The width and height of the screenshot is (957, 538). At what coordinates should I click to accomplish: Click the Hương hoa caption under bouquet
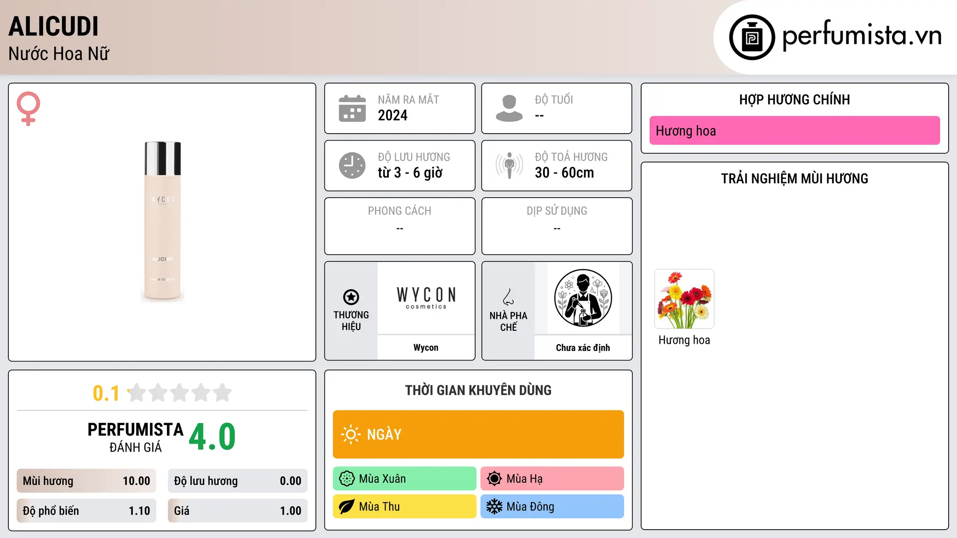(684, 340)
